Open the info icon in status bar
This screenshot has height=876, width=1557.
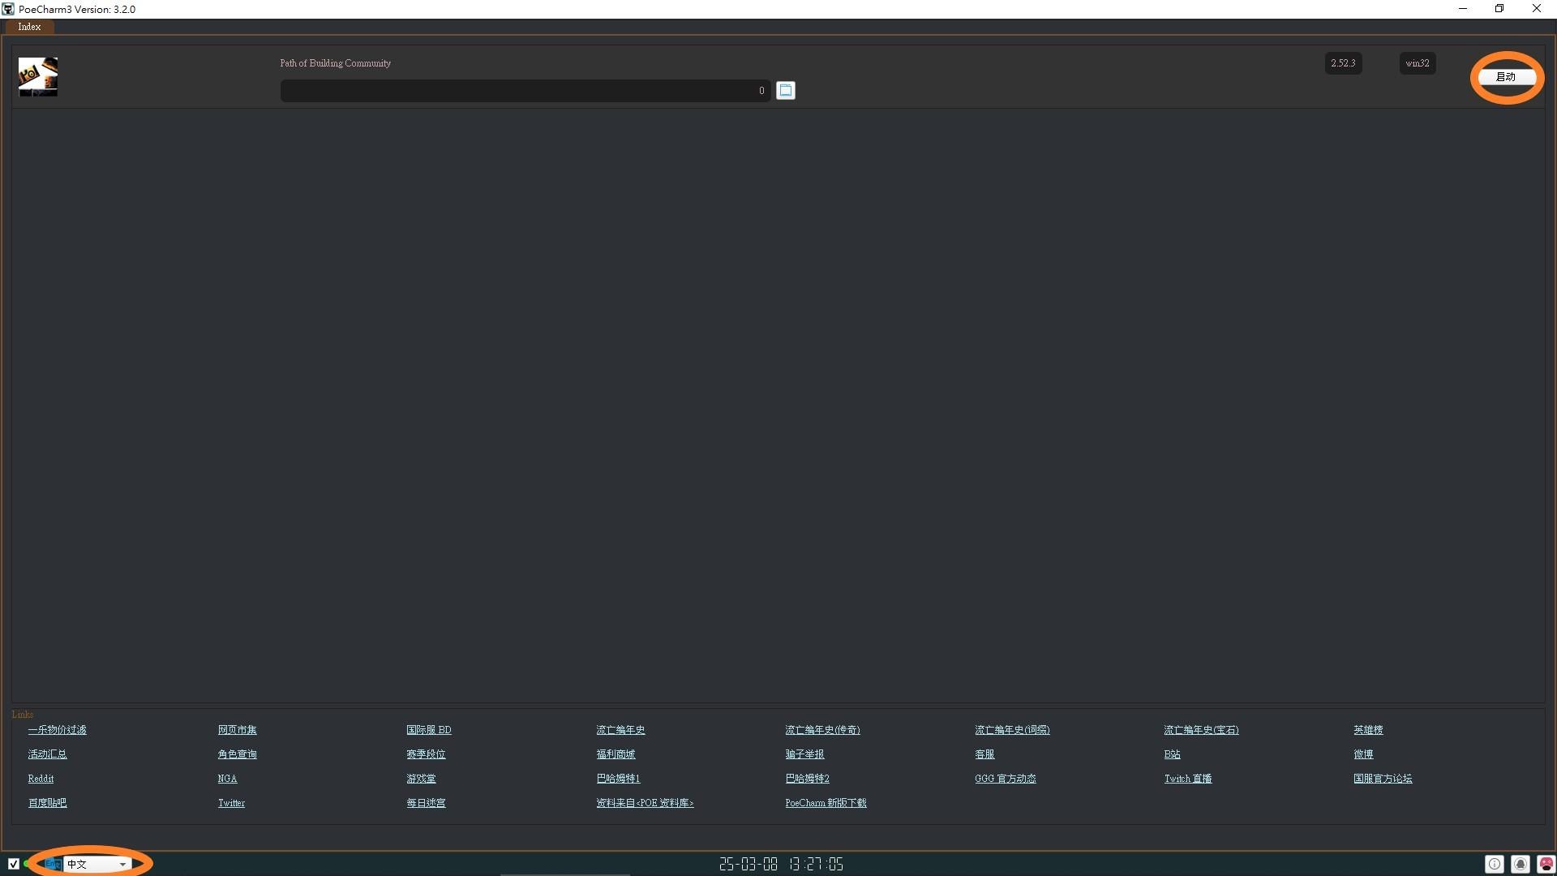click(x=1494, y=865)
